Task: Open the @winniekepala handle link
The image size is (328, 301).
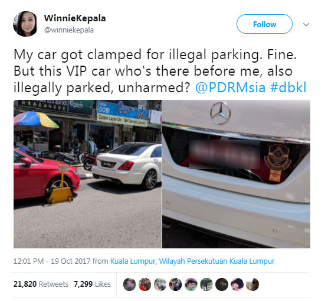Action: (69, 30)
